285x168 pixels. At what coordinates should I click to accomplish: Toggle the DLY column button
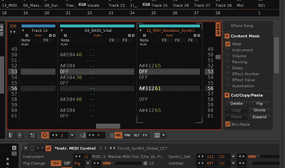tap(136, 135)
